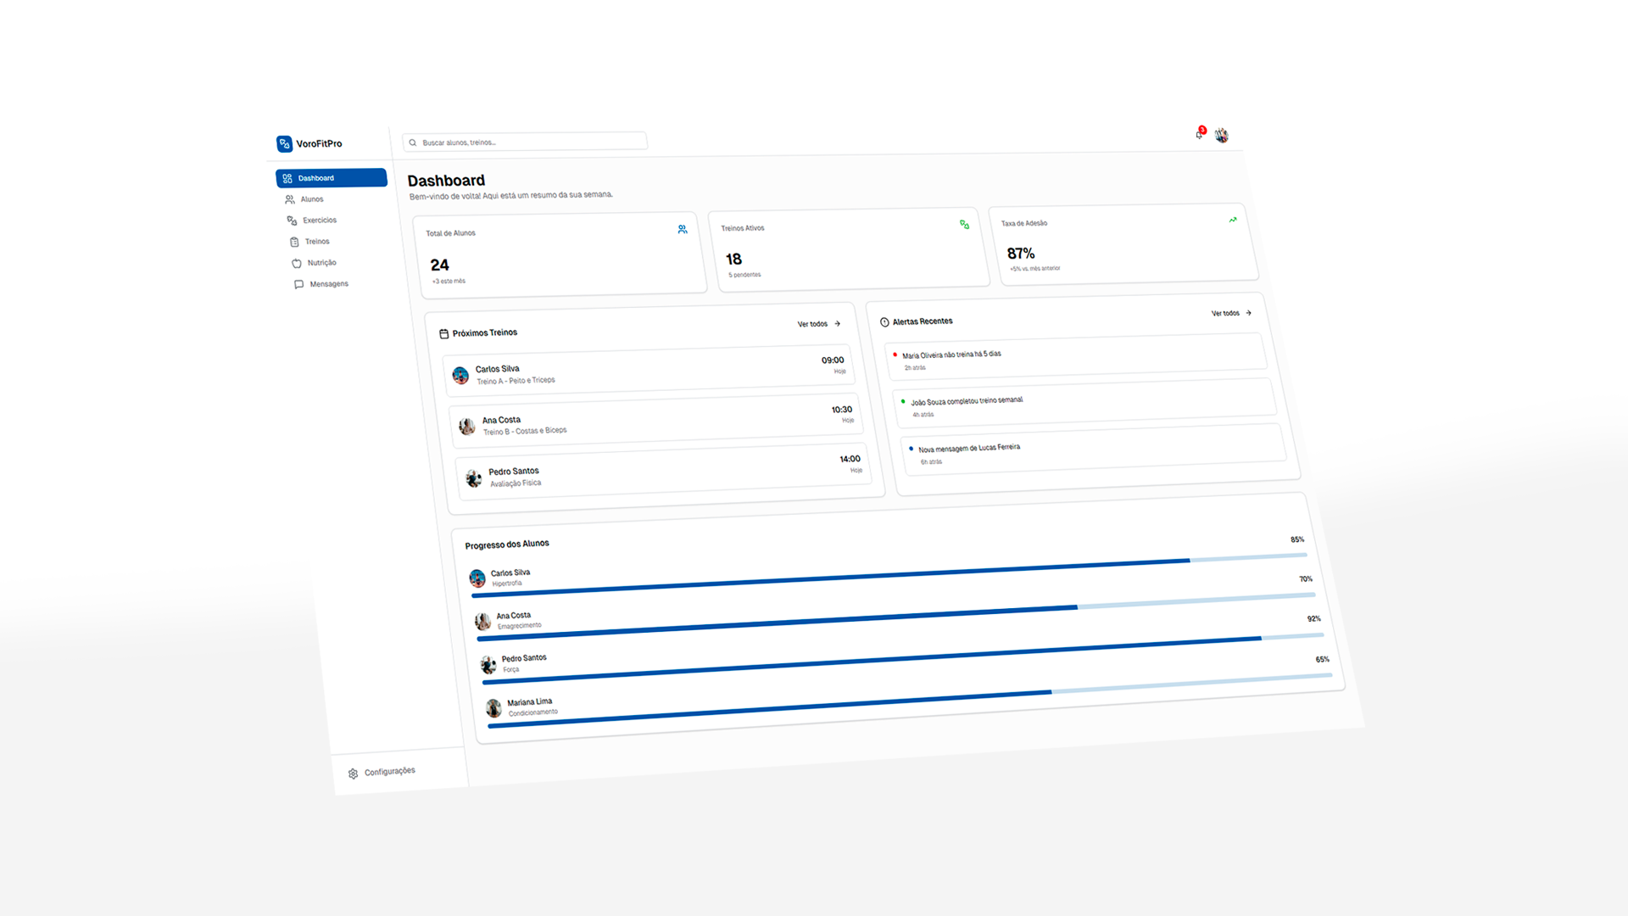Open Treinos via the clipboard icon
Screen dimensions: 1628x916
[x=294, y=241]
